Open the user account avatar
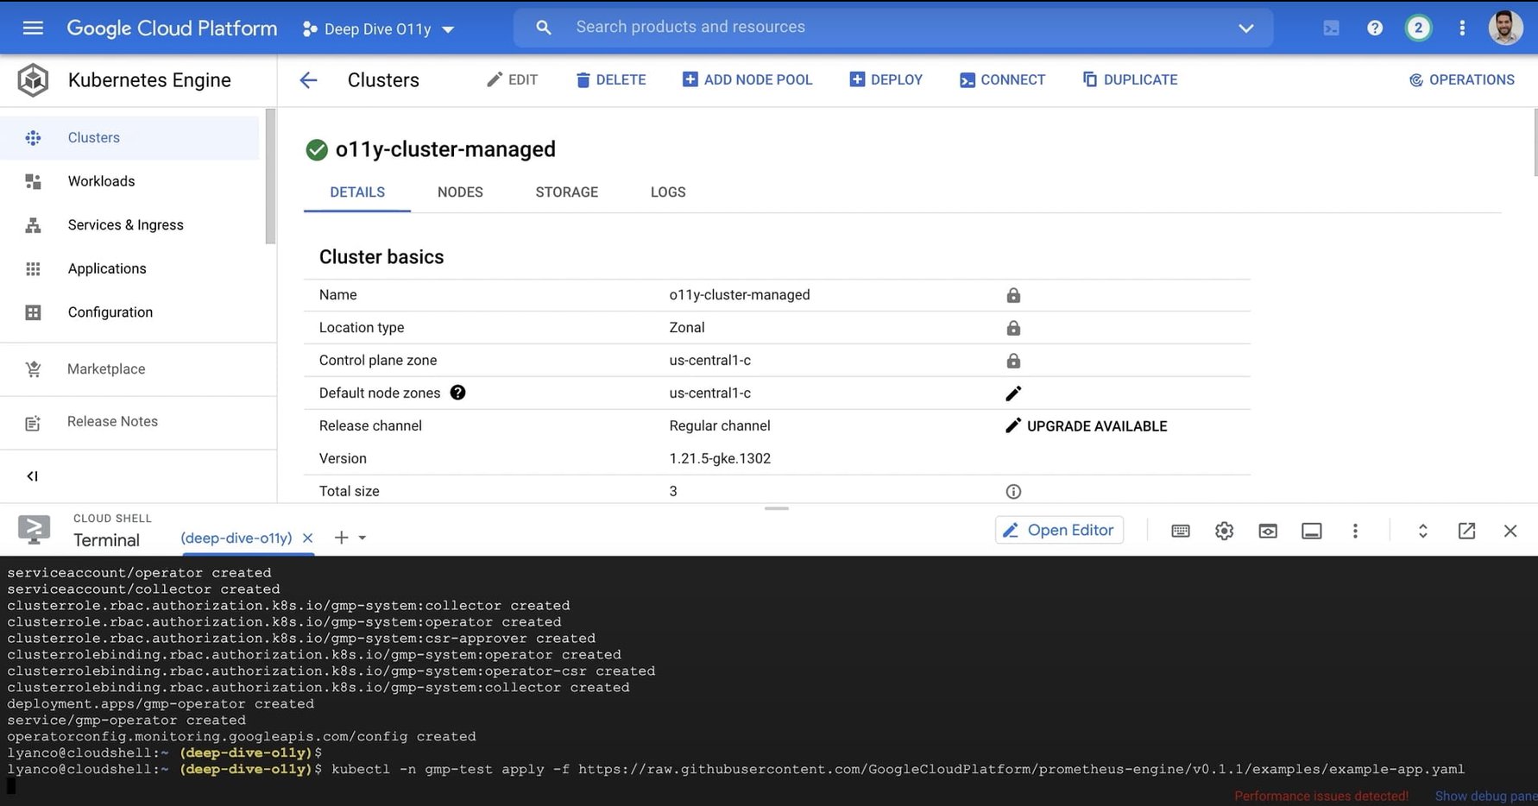 (x=1505, y=28)
